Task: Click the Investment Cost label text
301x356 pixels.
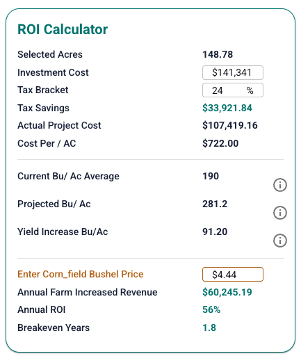Action: pos(53,72)
